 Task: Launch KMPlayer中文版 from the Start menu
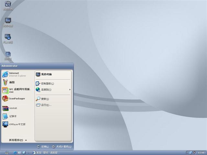tap(18, 124)
